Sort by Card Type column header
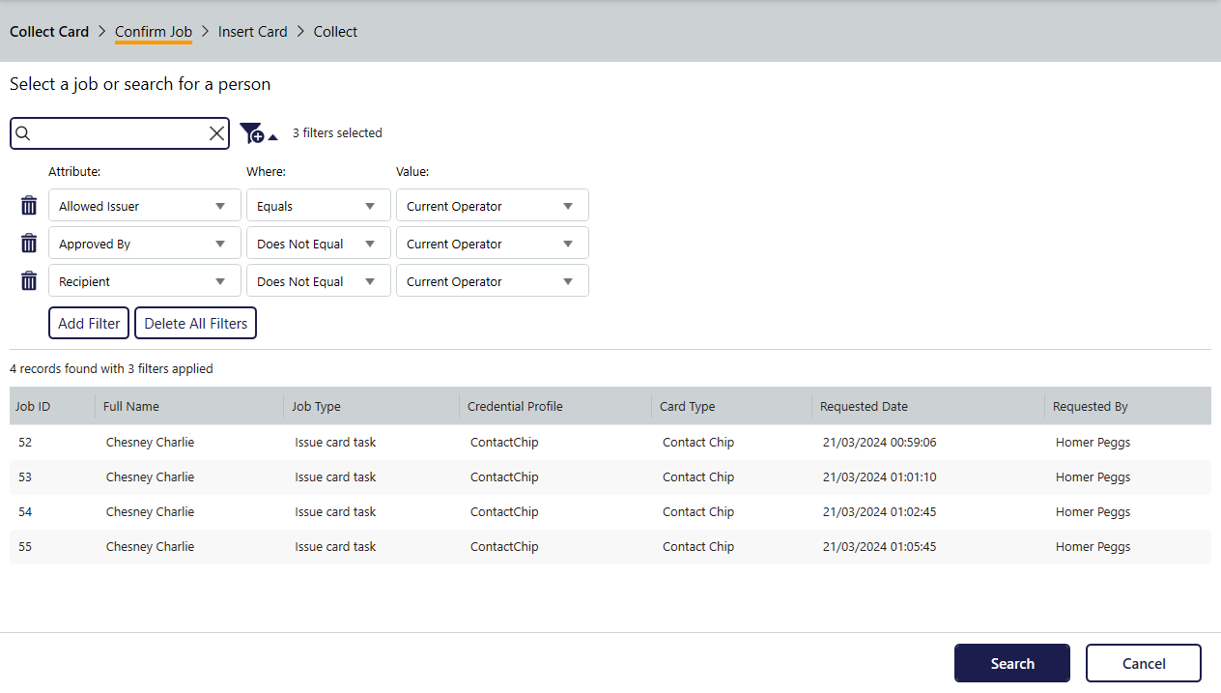This screenshot has height=693, width=1221. click(732, 406)
